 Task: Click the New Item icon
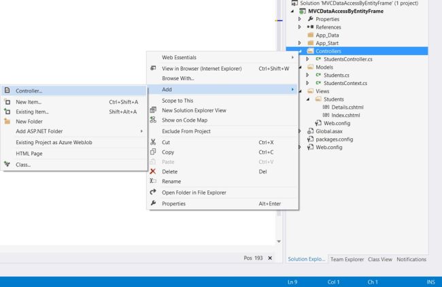(7, 102)
